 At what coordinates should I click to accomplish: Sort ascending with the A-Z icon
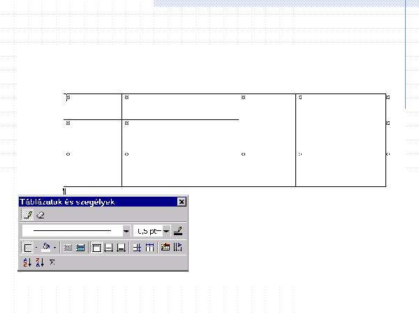point(28,262)
